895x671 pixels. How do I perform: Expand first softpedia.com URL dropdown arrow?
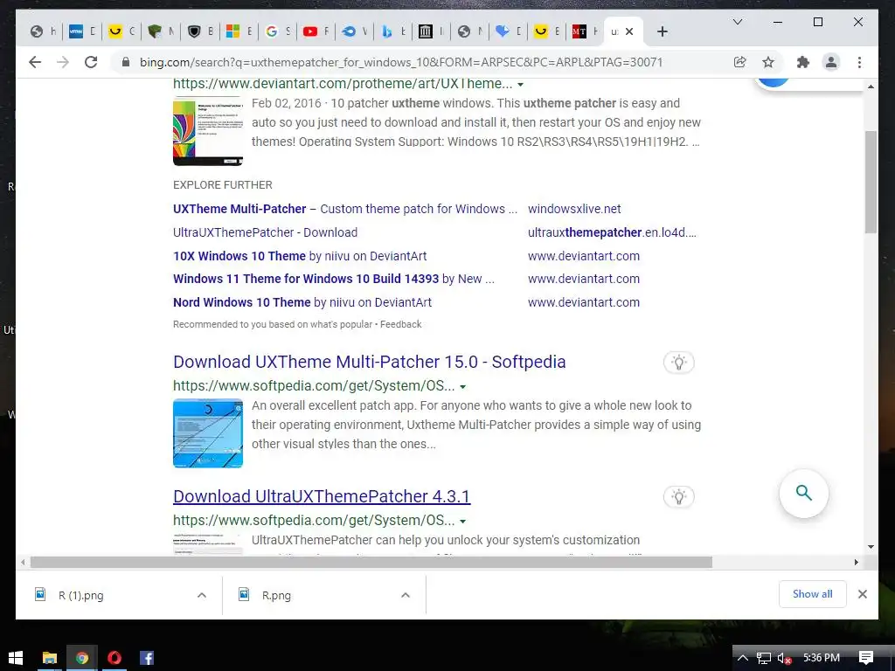coord(463,387)
